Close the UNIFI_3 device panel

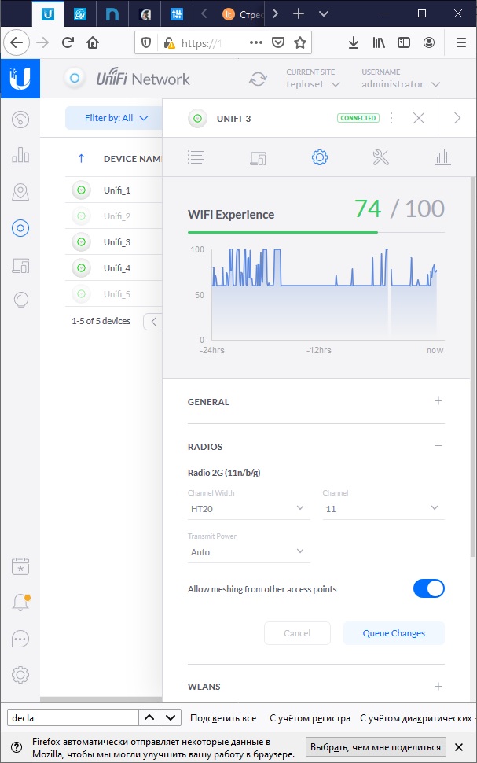(x=419, y=118)
